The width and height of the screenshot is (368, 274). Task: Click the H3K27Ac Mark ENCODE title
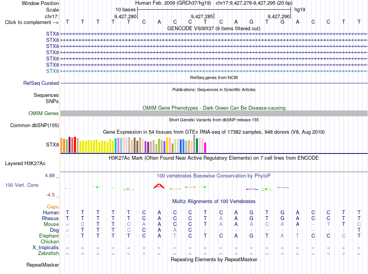213,158
